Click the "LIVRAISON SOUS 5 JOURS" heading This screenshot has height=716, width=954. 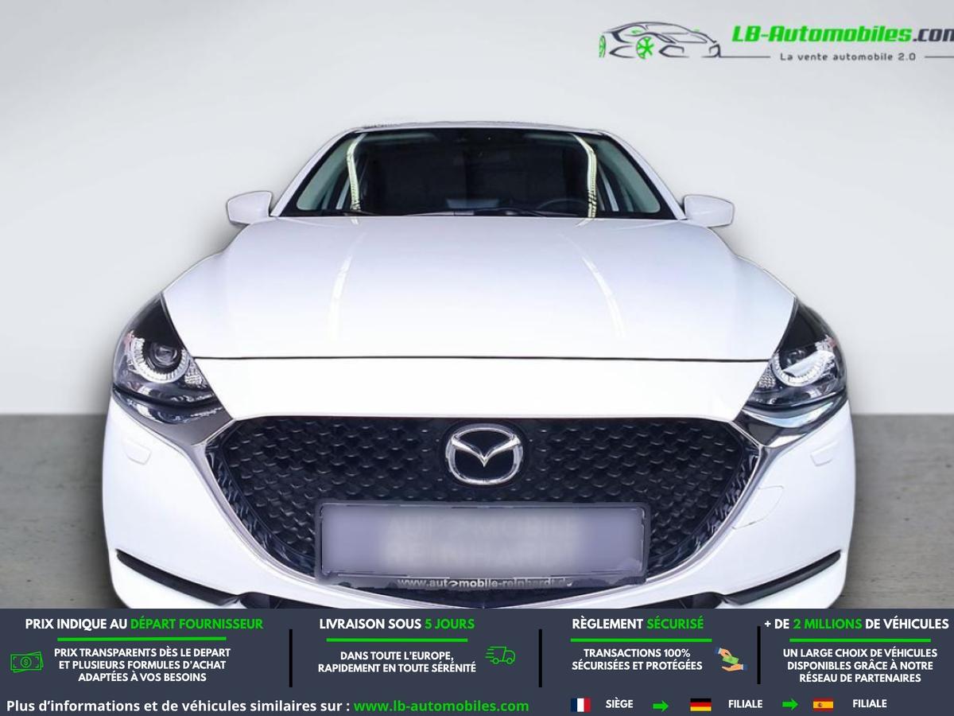(x=397, y=625)
